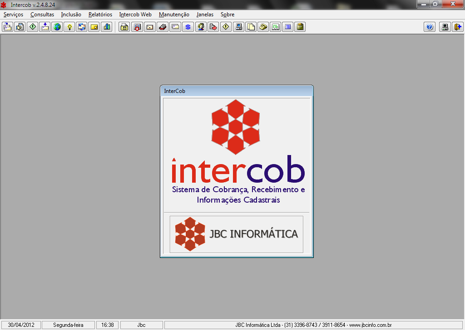Restore down the Intercob main window
Image resolution: width=465 pixels, height=330 pixels.
[435, 4]
